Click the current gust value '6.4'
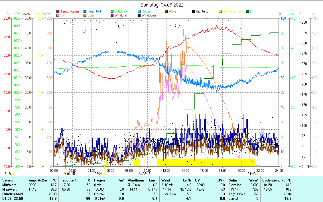 155,199
